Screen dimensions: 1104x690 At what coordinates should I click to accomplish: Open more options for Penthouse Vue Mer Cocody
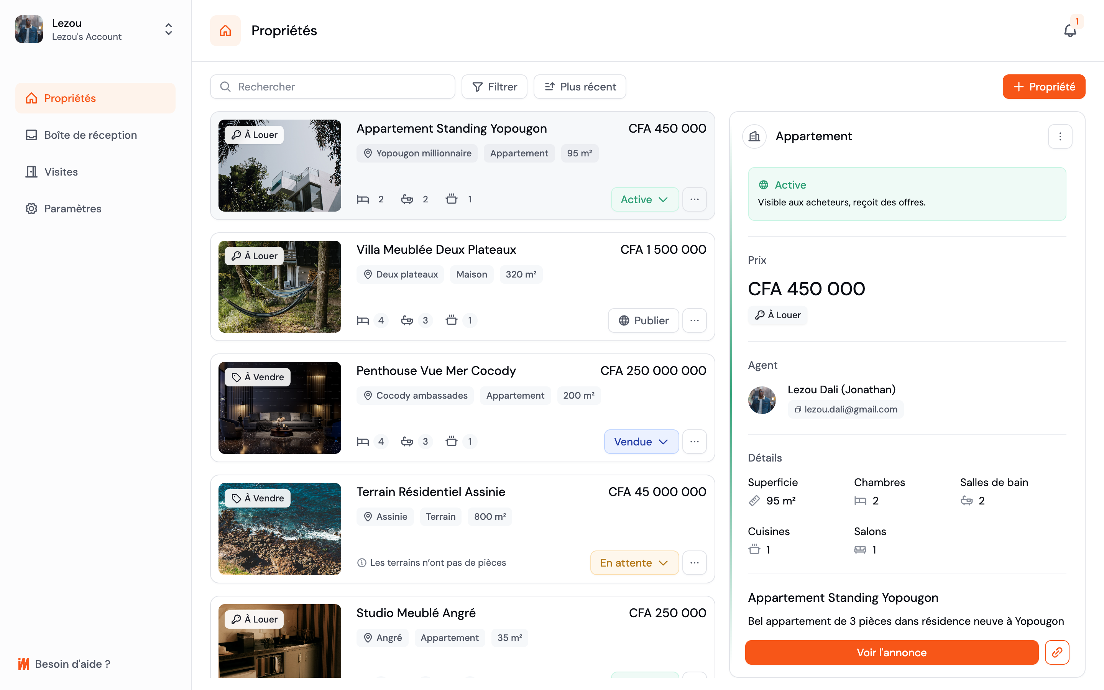coord(694,441)
